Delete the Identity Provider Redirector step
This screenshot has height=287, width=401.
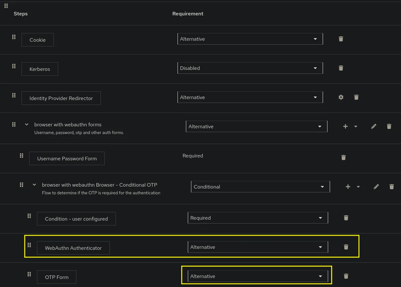(356, 97)
